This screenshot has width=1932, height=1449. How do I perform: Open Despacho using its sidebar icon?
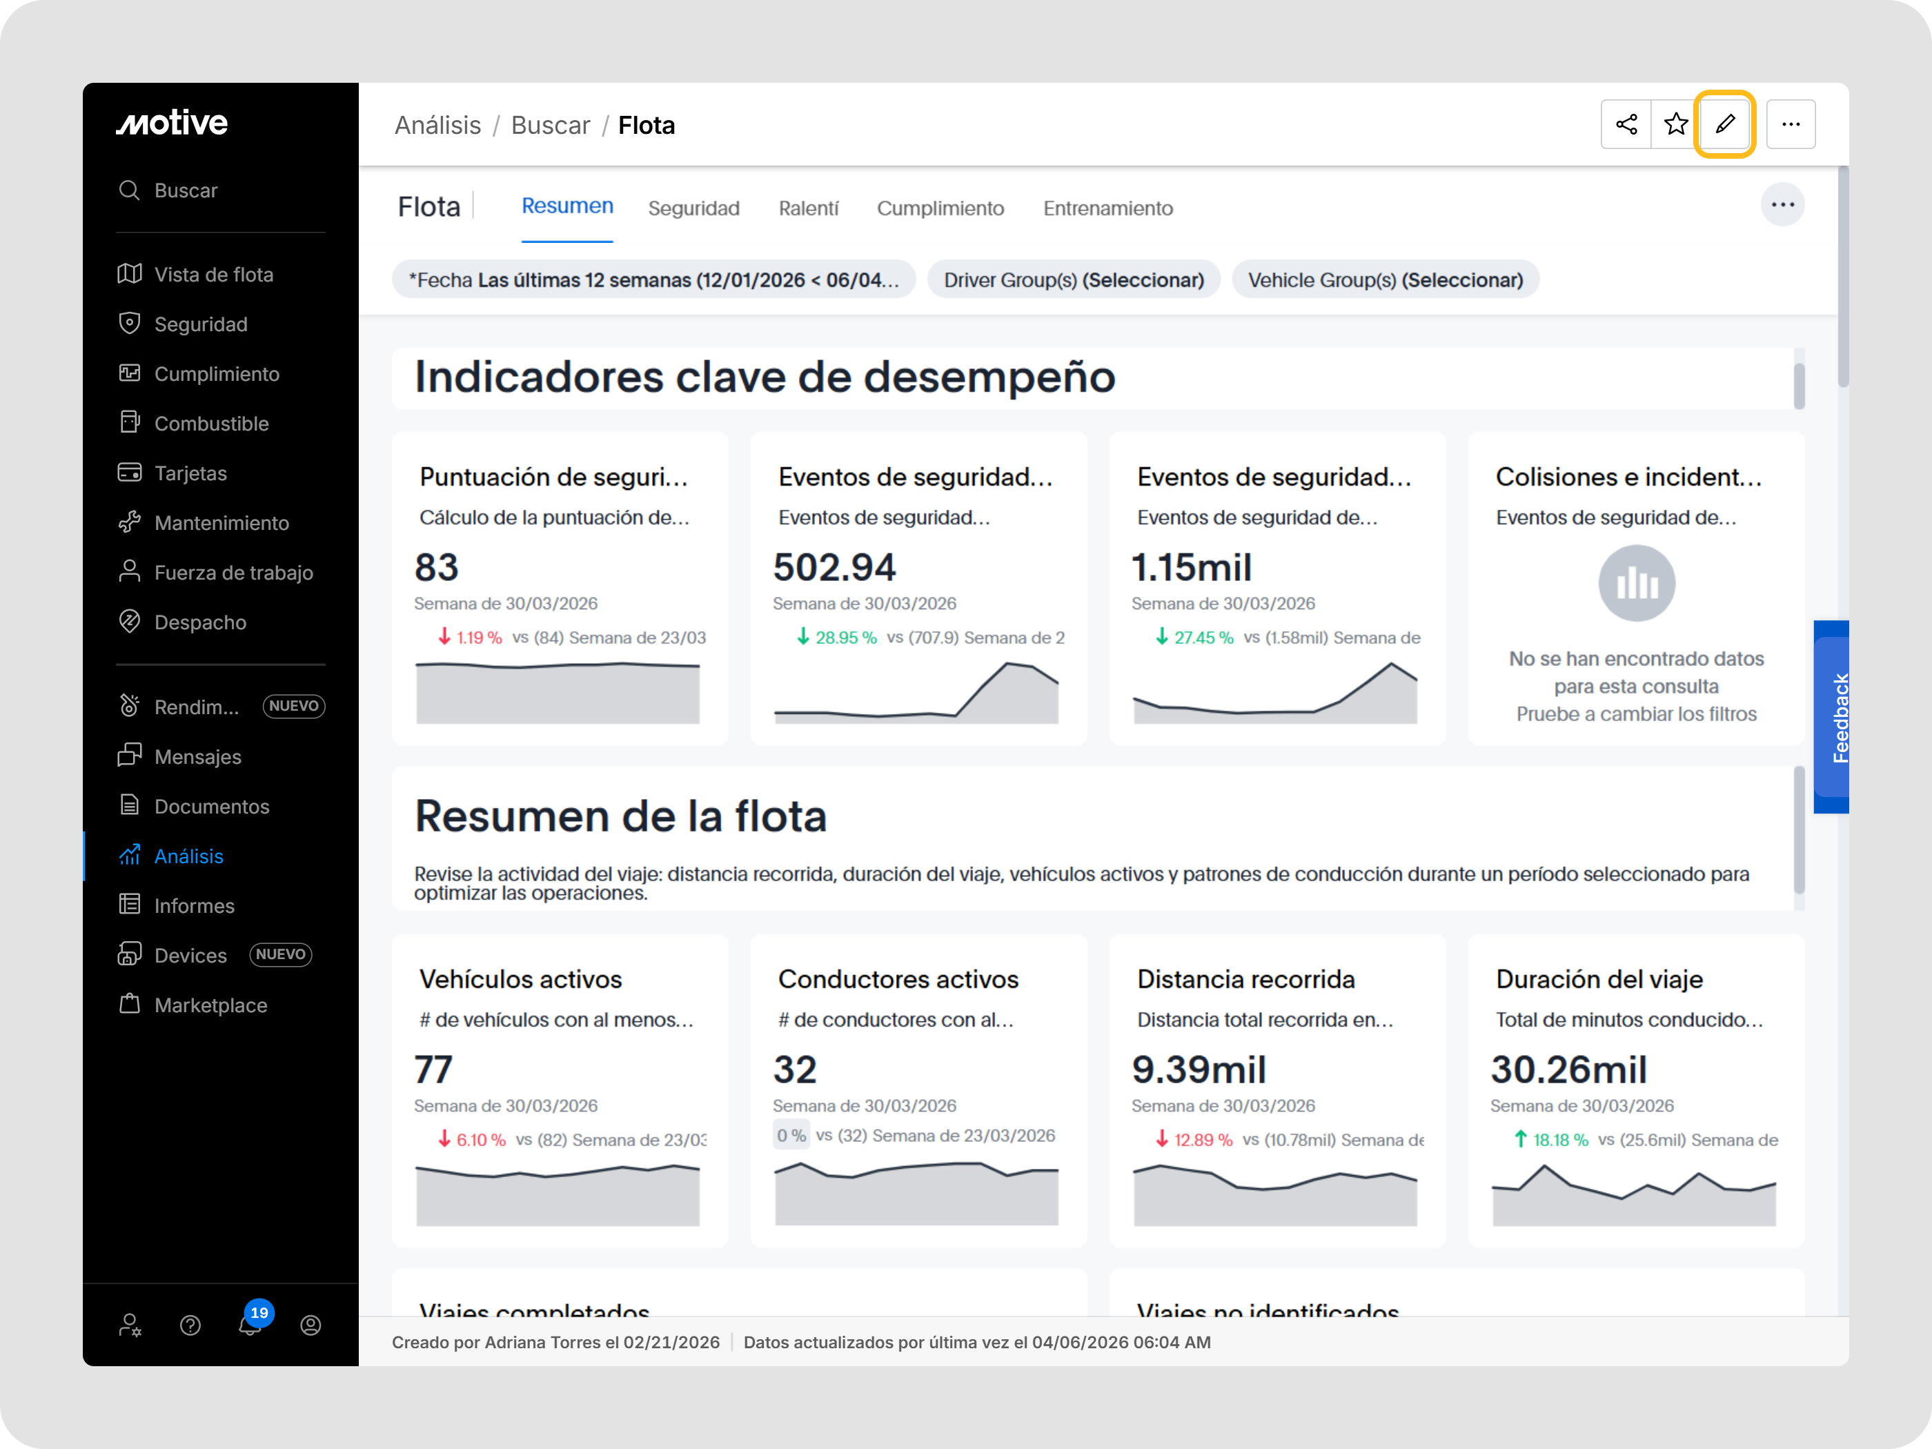coord(130,622)
